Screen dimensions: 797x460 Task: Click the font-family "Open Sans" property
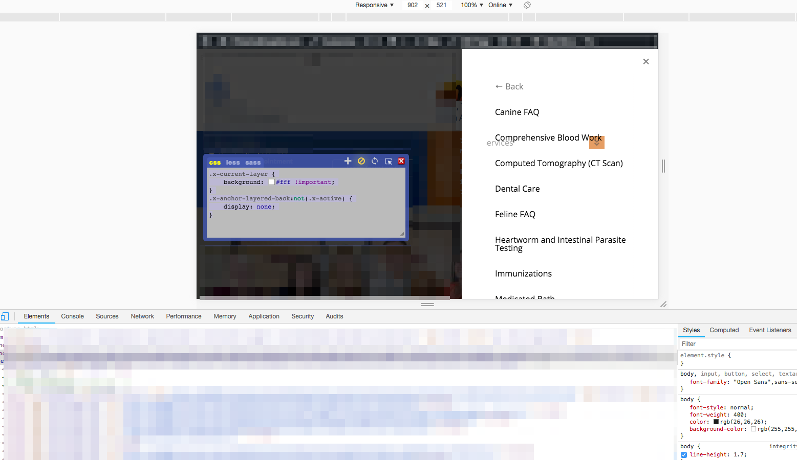743,382
